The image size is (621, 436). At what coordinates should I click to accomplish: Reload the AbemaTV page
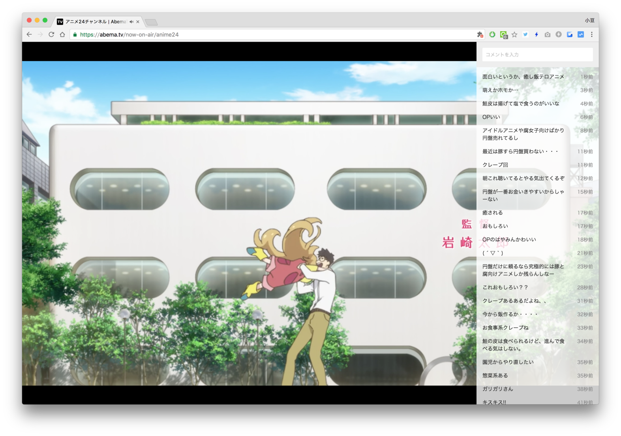tap(51, 34)
